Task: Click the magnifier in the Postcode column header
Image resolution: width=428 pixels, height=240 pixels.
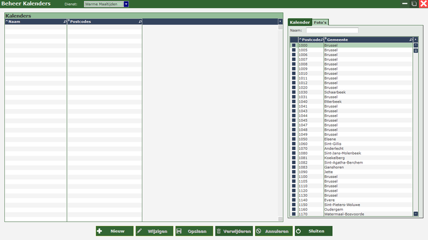Action: 322,40
